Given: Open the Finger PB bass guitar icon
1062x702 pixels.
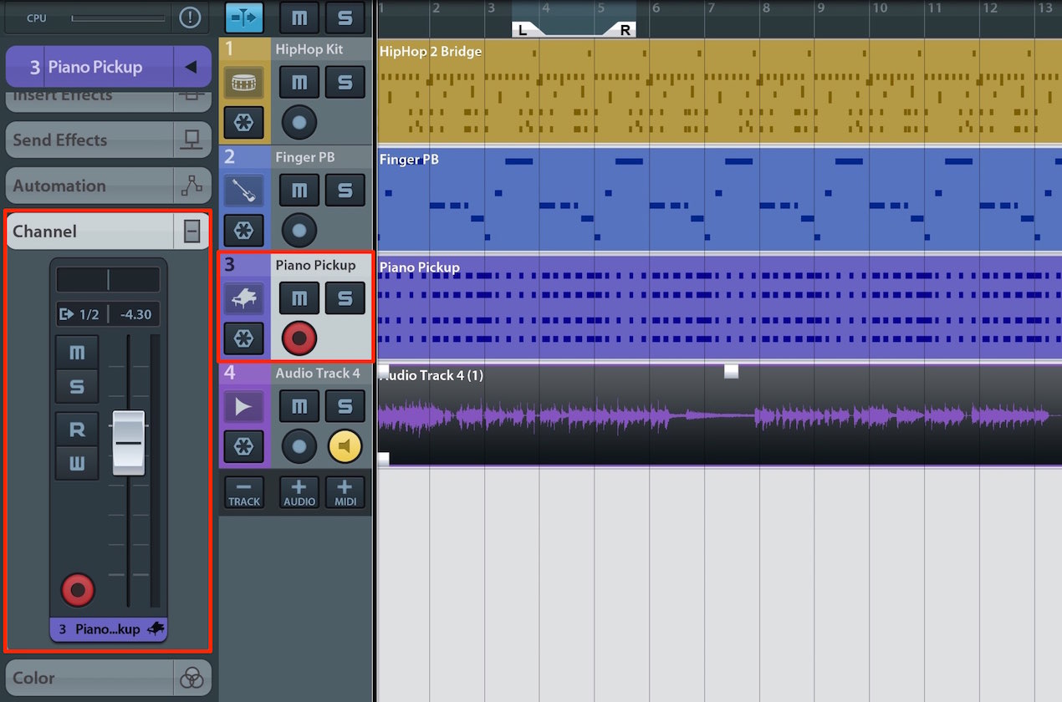Looking at the screenshot, I should tap(243, 191).
